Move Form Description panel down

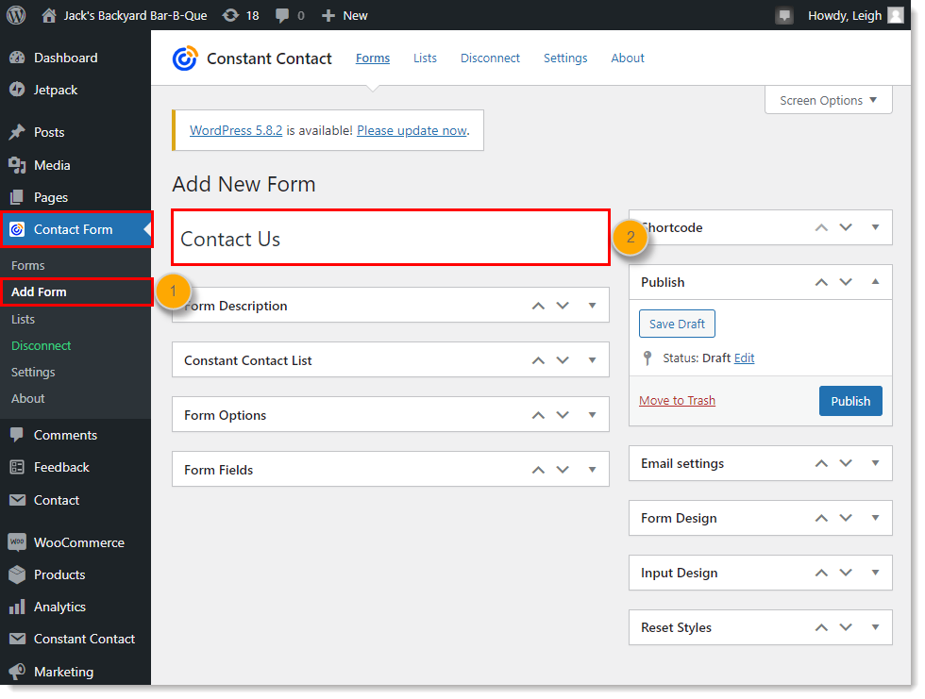[563, 306]
